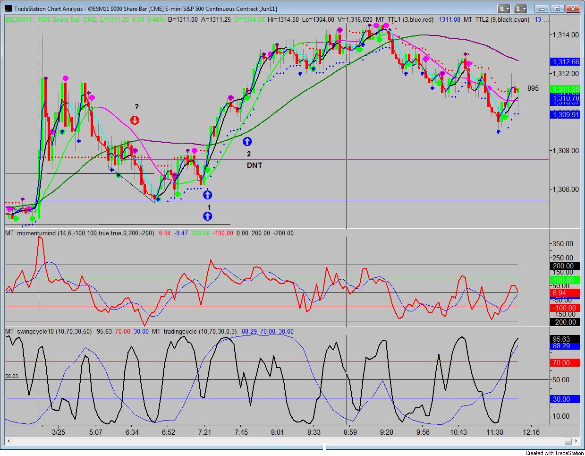585x456 pixels.
Task: Click the 100.00 green momentum level marker
Action: 565,280
